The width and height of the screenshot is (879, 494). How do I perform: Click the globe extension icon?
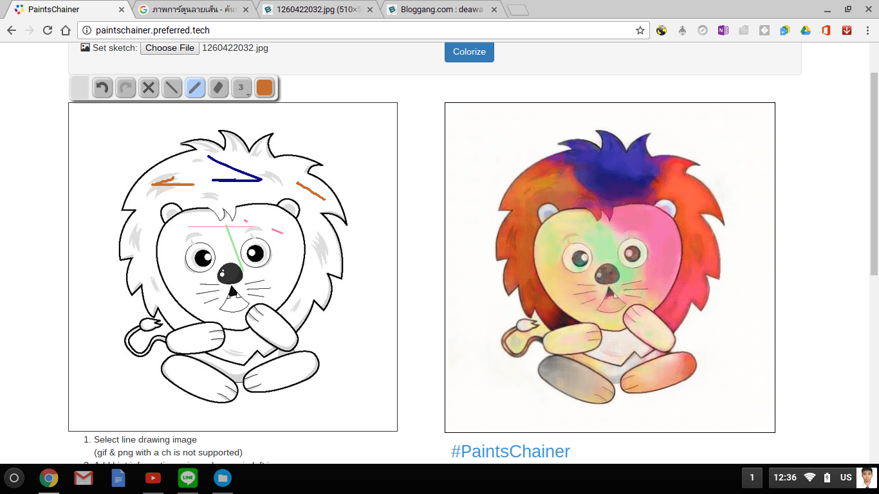[x=662, y=30]
